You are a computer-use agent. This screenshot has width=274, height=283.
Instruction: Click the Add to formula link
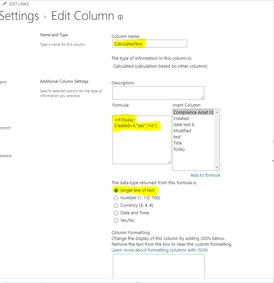[x=205, y=175]
